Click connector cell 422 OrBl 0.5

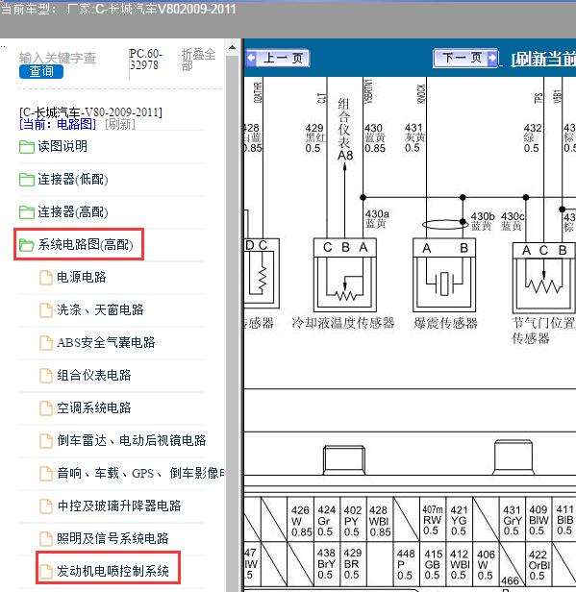click(539, 564)
